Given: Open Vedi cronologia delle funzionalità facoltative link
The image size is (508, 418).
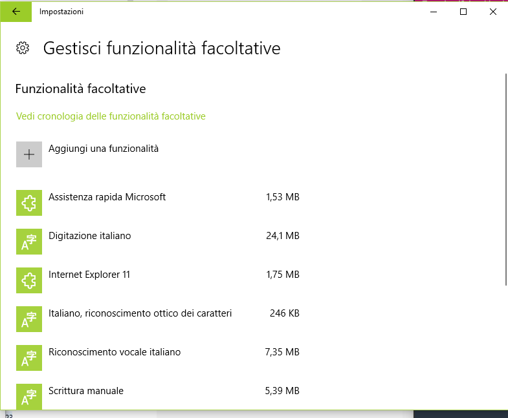Looking at the screenshot, I should [111, 116].
